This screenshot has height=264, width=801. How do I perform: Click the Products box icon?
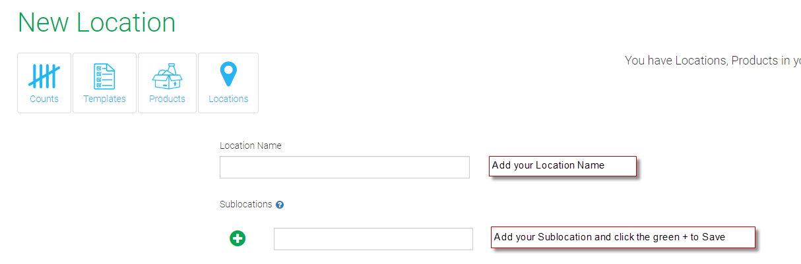point(167,76)
